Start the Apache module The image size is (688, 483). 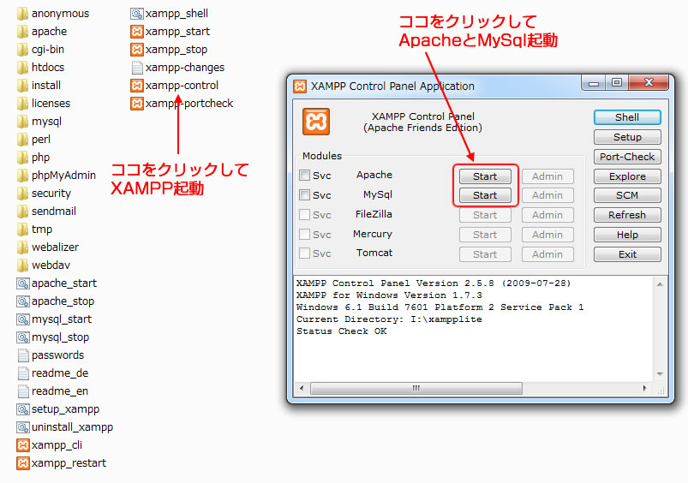pos(485,176)
